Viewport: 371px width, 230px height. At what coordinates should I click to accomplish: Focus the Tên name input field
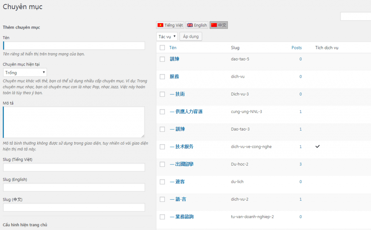[x=74, y=46]
